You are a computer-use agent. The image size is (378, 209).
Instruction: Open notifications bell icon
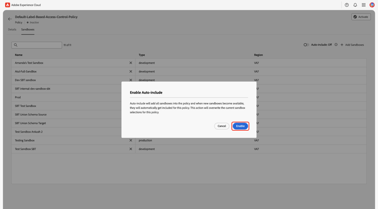click(x=355, y=5)
